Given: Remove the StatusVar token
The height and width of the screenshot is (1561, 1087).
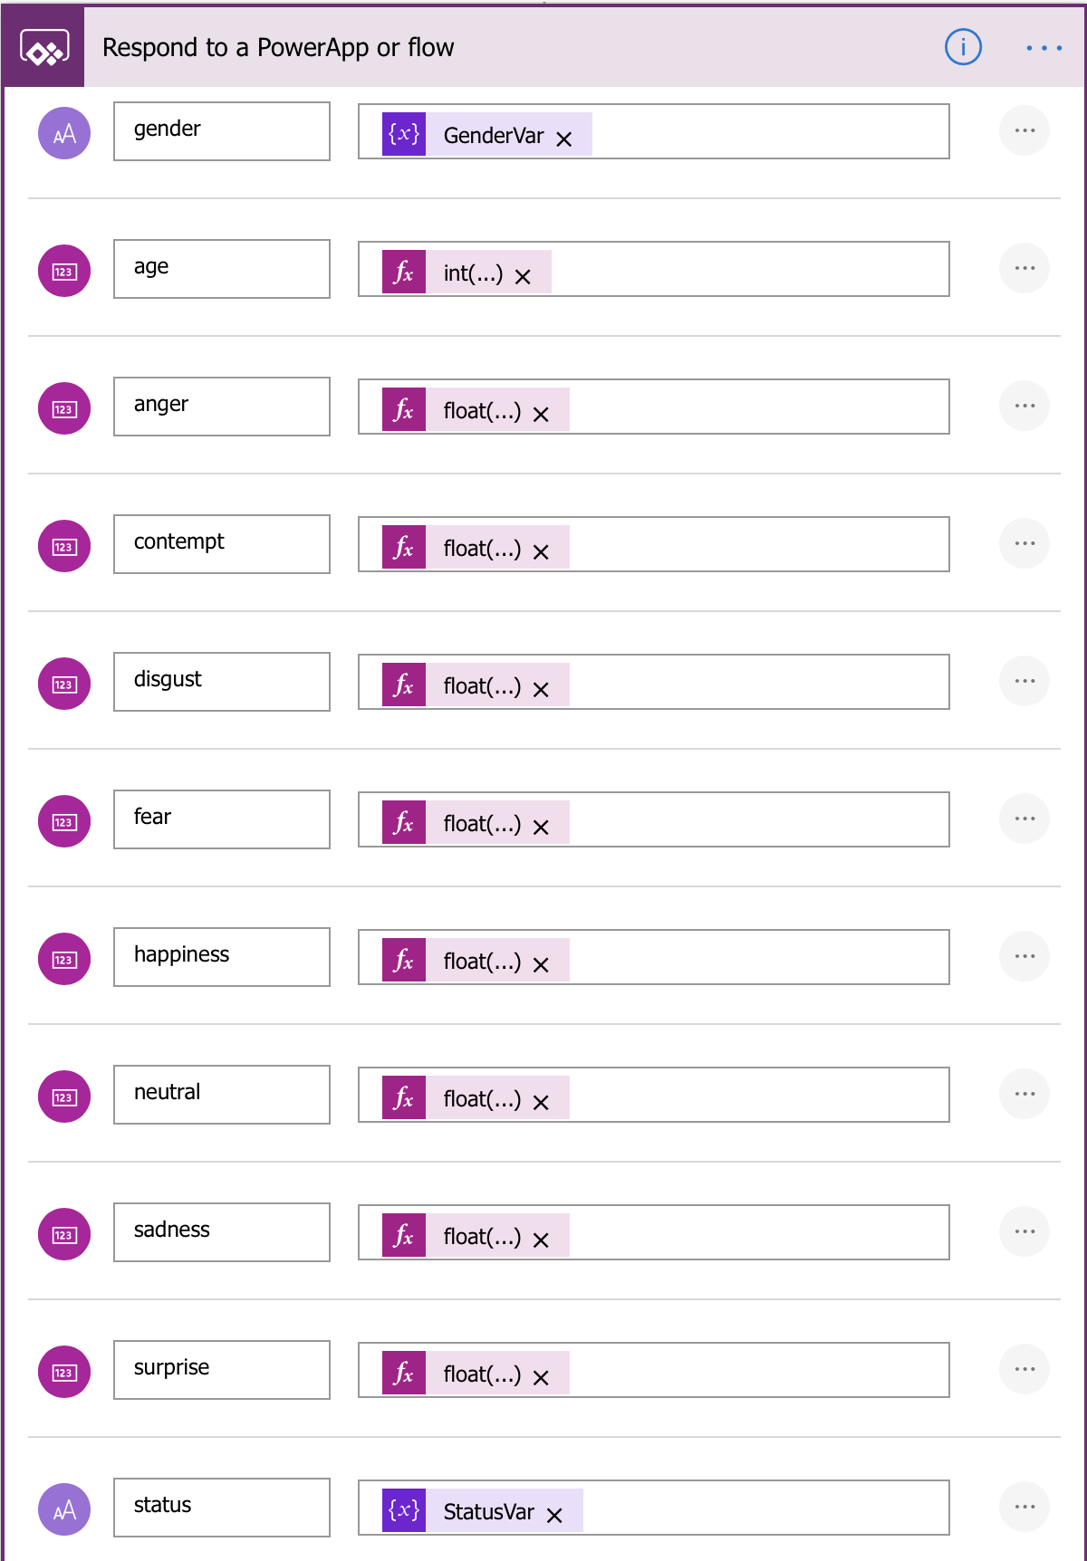Looking at the screenshot, I should tap(555, 1515).
